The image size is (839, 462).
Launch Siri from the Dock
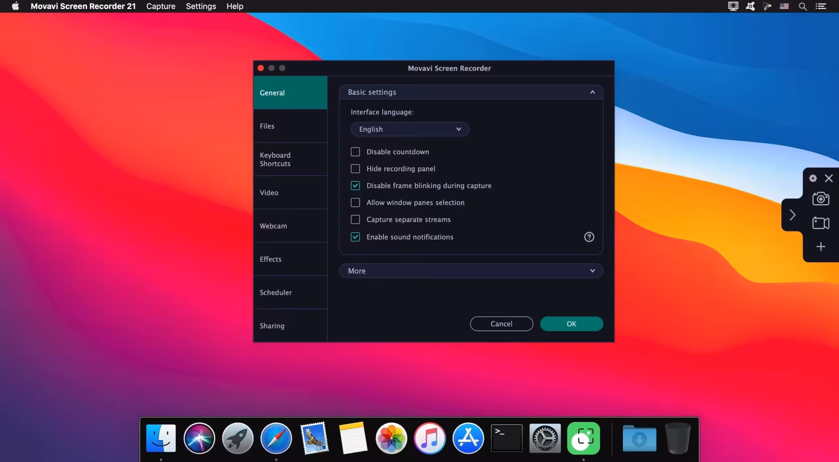[199, 438]
